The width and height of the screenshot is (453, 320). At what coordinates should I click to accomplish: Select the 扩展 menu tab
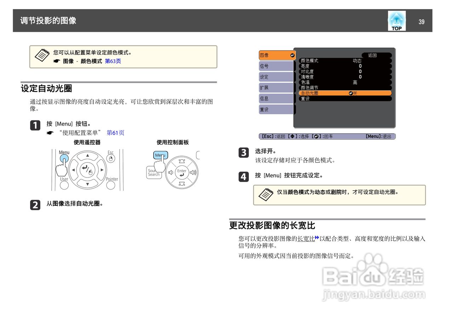pos(276,87)
